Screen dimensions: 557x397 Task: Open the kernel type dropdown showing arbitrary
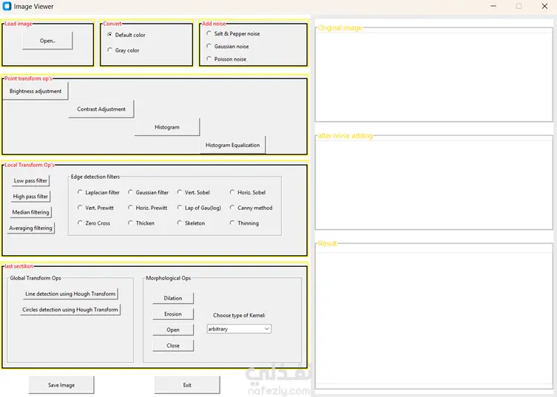tap(239, 329)
